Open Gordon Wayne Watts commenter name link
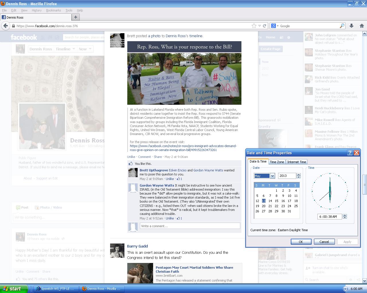The height and width of the screenshot is (293, 367). pos(157,185)
